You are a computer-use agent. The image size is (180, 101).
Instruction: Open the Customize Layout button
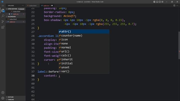pyautogui.click(x=162, y=2)
